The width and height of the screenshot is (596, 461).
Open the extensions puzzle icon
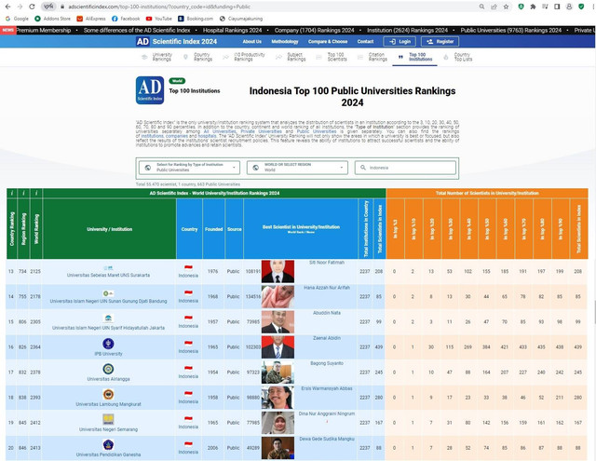[x=533, y=7]
